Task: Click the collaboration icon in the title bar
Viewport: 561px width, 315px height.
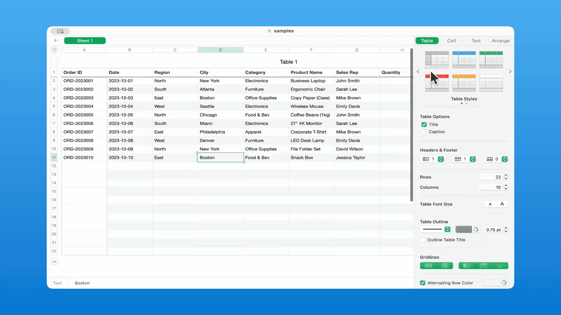Action: point(60,31)
